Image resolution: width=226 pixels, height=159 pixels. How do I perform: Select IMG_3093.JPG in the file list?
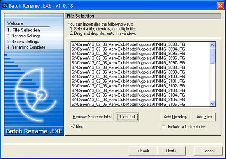(128, 44)
